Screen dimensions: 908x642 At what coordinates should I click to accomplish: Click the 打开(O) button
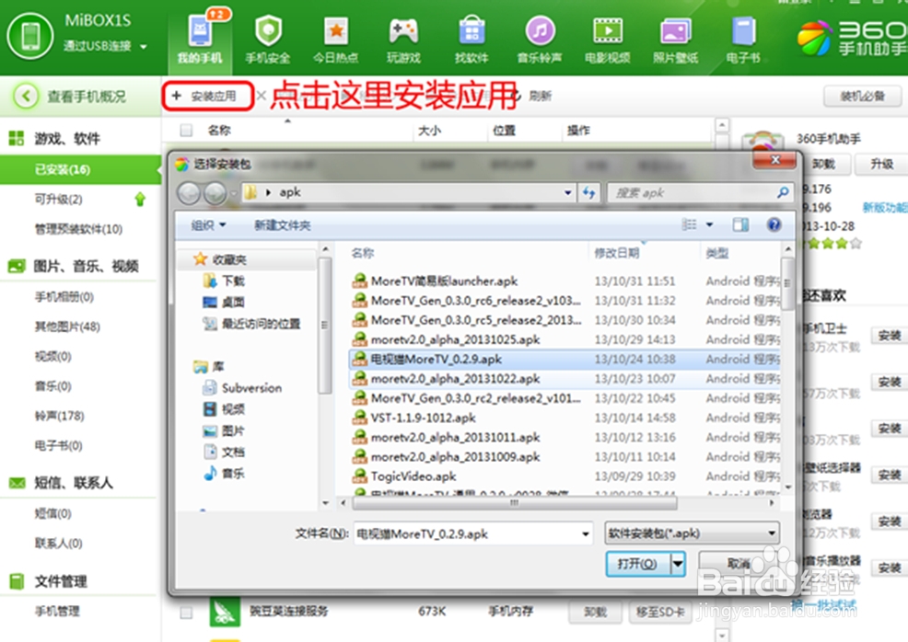click(x=637, y=563)
